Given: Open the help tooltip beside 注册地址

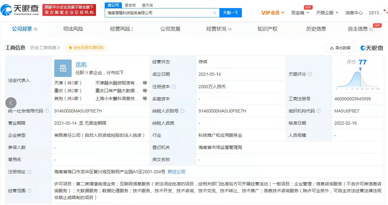Looking at the screenshot, I should coord(29,172).
